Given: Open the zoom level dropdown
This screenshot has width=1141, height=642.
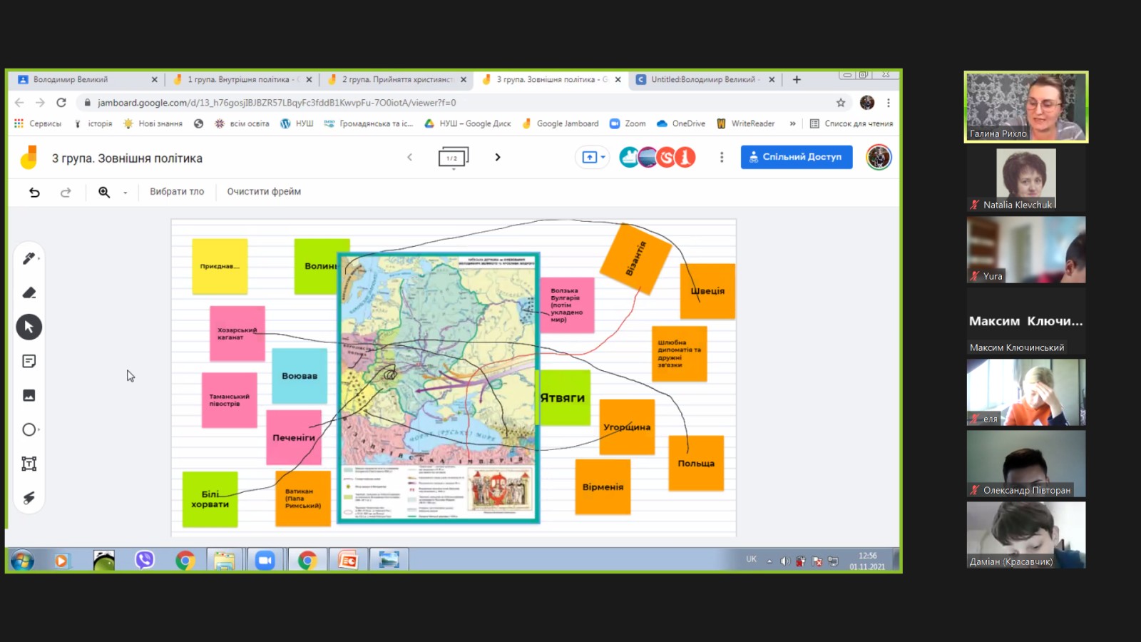Looking at the screenshot, I should [x=126, y=193].
